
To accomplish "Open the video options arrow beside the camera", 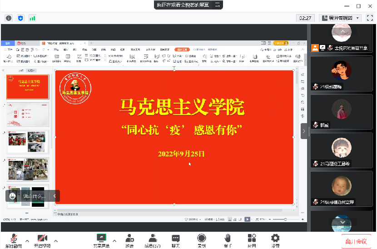I will click(x=56, y=240).
